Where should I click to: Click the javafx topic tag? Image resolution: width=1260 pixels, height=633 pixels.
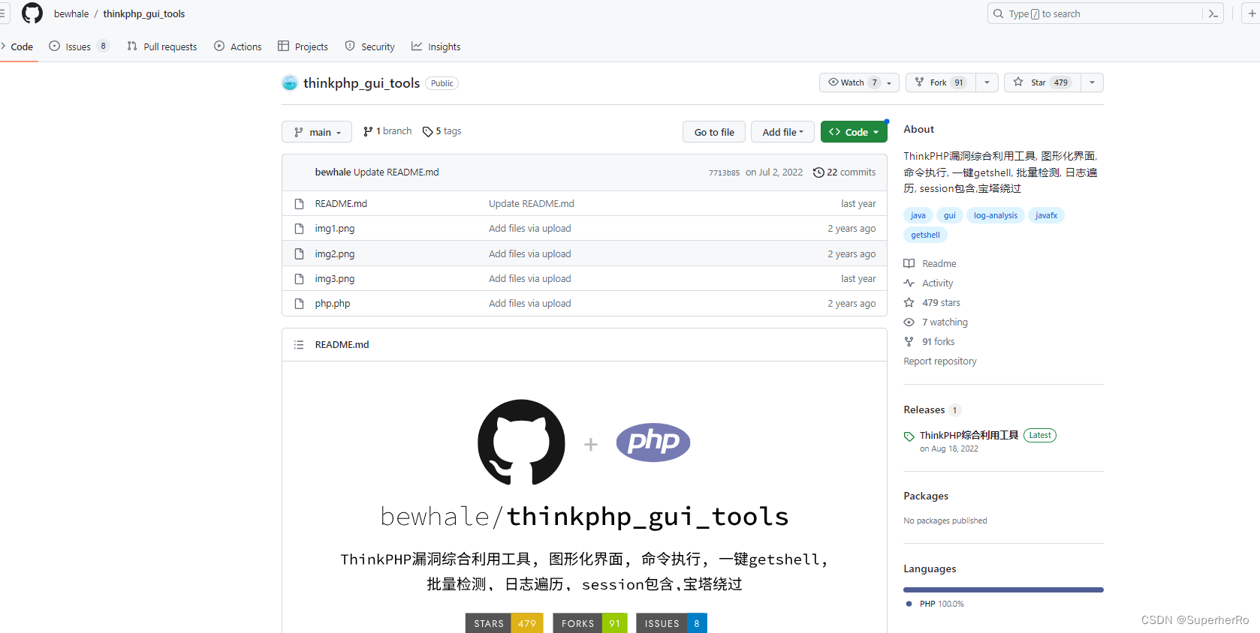click(x=1046, y=215)
